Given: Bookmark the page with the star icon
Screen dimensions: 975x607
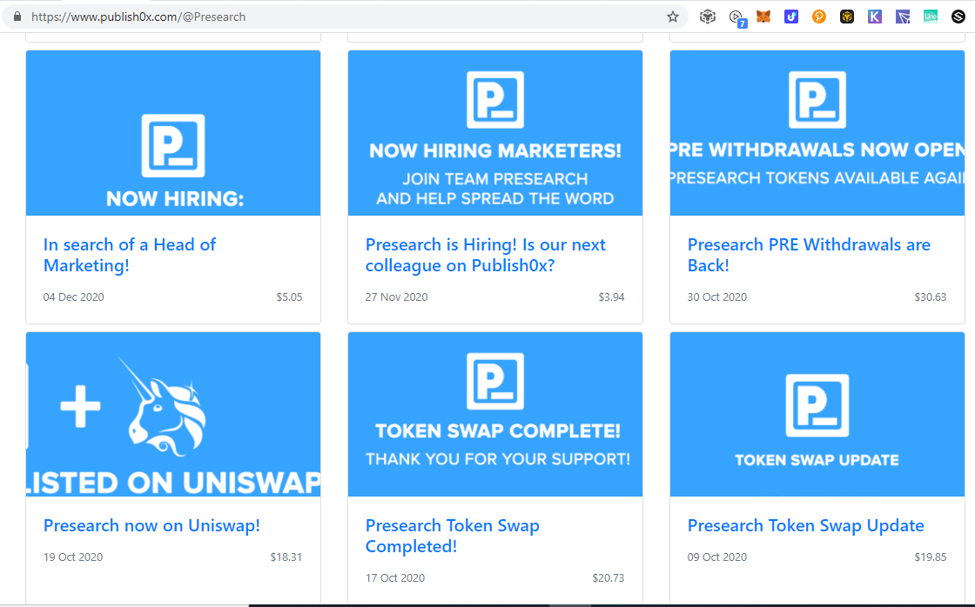Looking at the screenshot, I should coord(671,16).
